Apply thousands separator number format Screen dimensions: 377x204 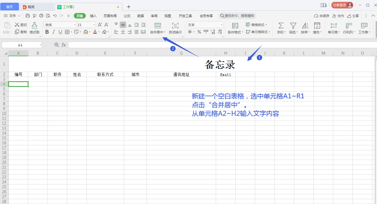[206, 32]
